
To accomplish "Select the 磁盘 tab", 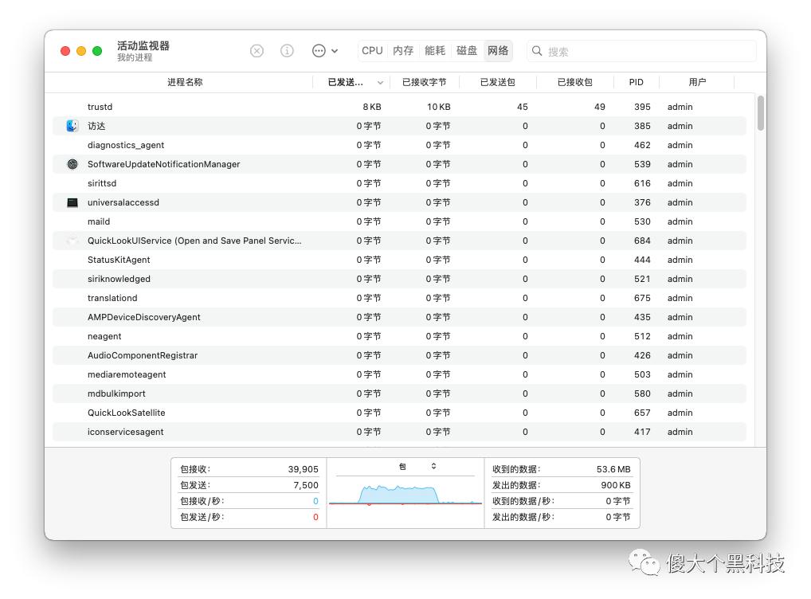I will [467, 51].
